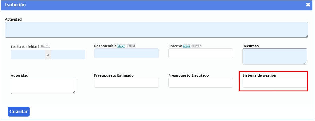This screenshot has height=121, width=315.
Task: Select the Fecha Actividad start date field
Action: pos(28,55)
